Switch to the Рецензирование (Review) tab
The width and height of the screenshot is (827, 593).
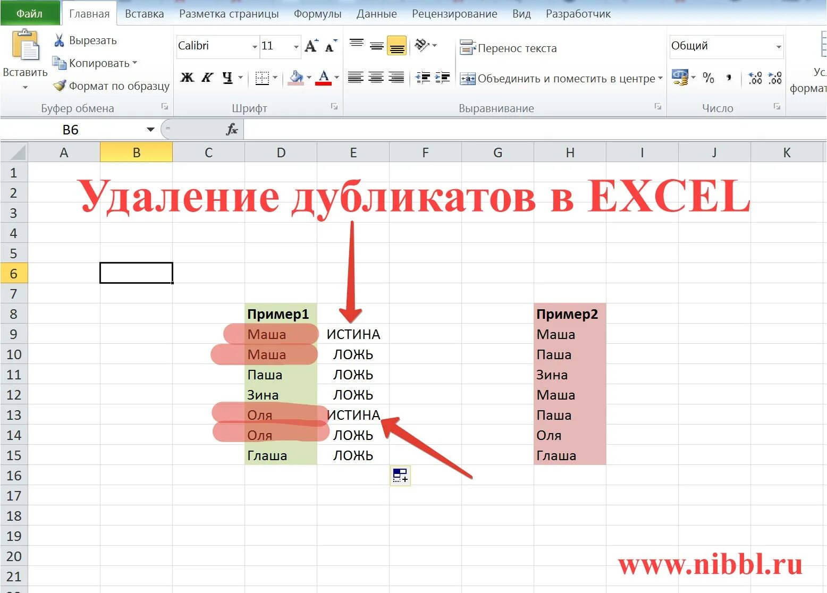(454, 14)
